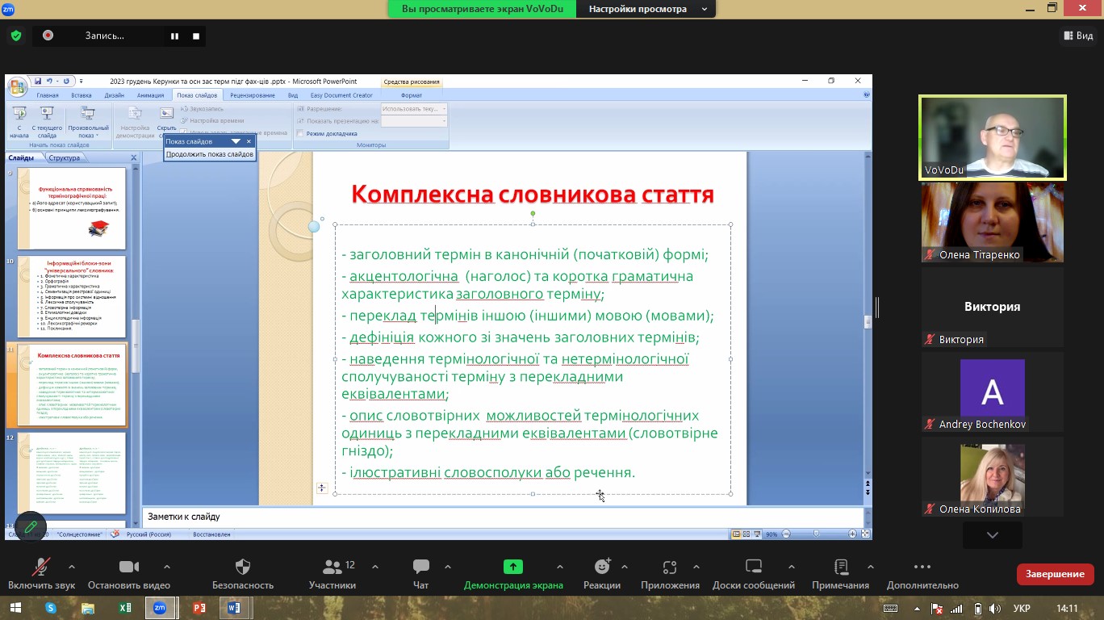Select slide 12 thumbnail
Screen dimensions: 1104x620
[x=73, y=473]
